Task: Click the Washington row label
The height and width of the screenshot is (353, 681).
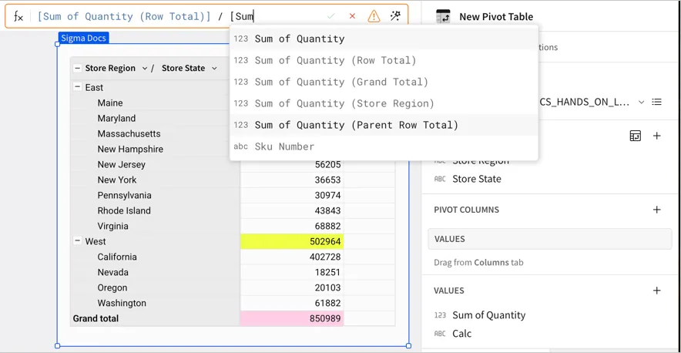Action: tap(122, 303)
